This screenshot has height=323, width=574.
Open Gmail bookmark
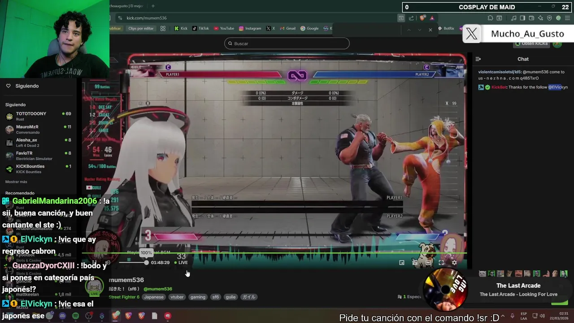click(x=287, y=28)
